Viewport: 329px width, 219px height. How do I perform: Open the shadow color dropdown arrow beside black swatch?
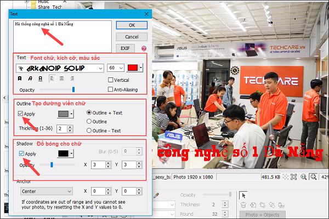(71, 154)
